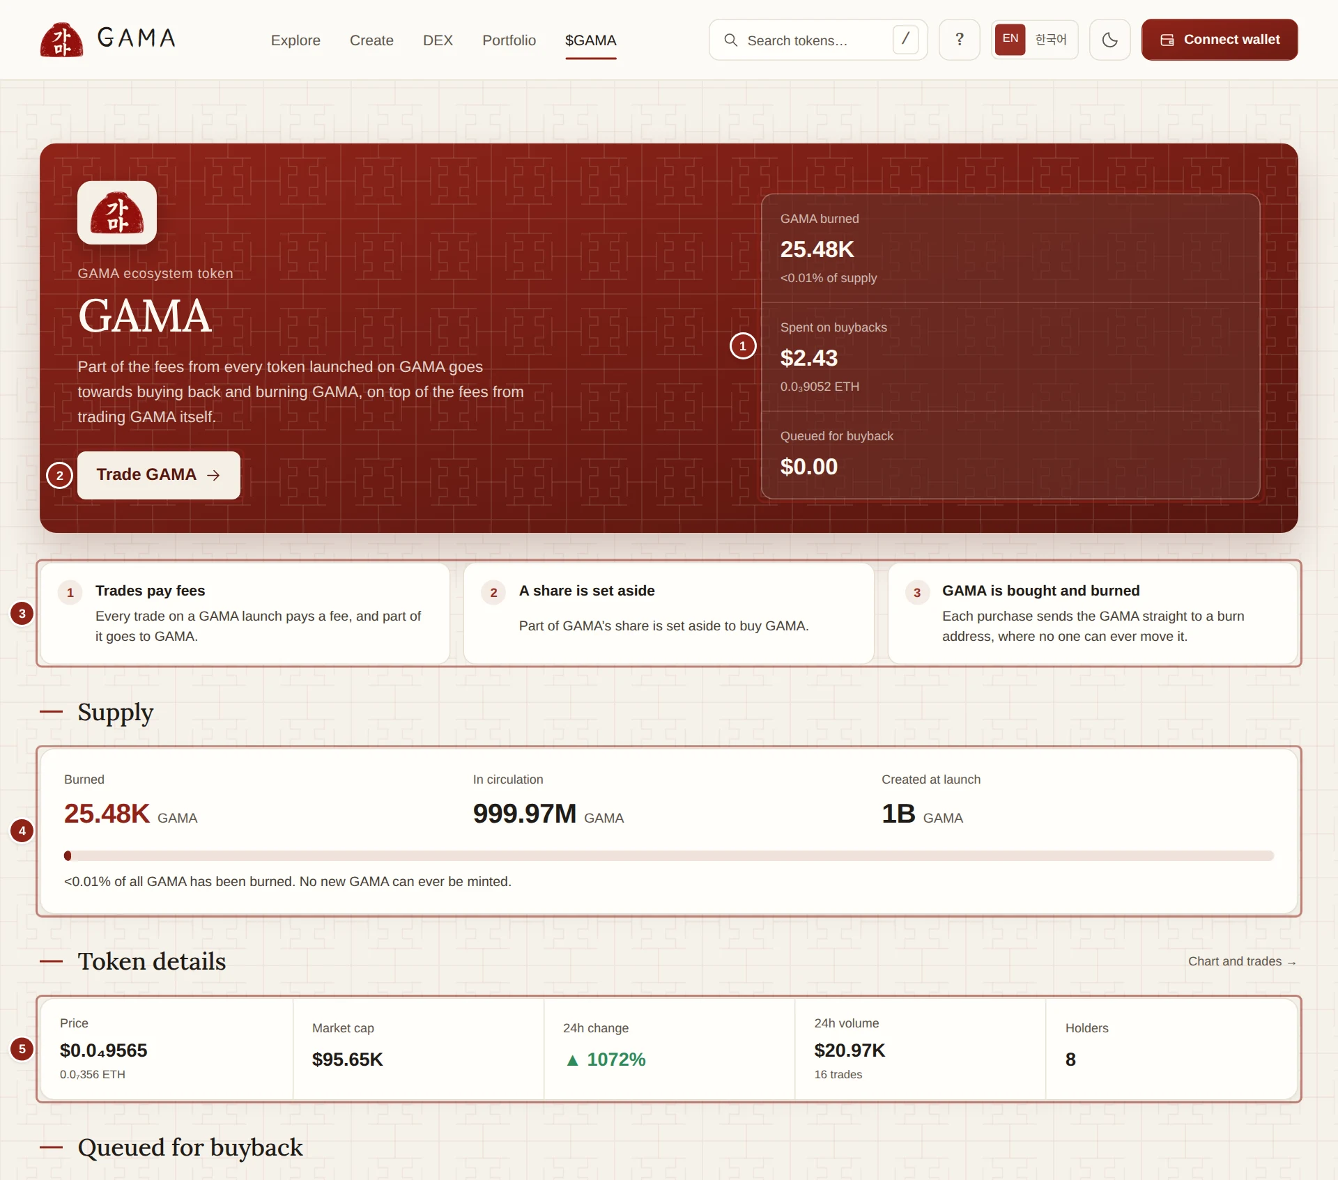Click the search magnifier icon
The width and height of the screenshot is (1338, 1180).
[x=730, y=40]
